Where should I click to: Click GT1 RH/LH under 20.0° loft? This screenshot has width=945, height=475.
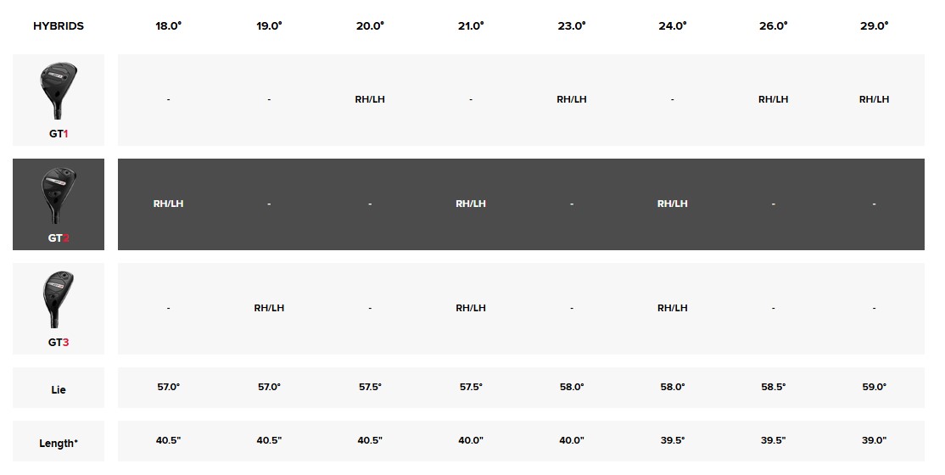coord(370,99)
